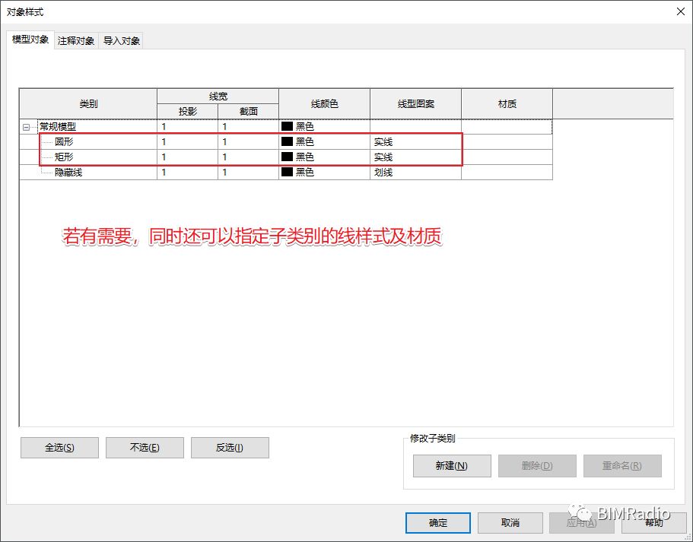This screenshot has height=542, width=693.
Task: Click projection line weight cell for 圆形
Action: [187, 142]
